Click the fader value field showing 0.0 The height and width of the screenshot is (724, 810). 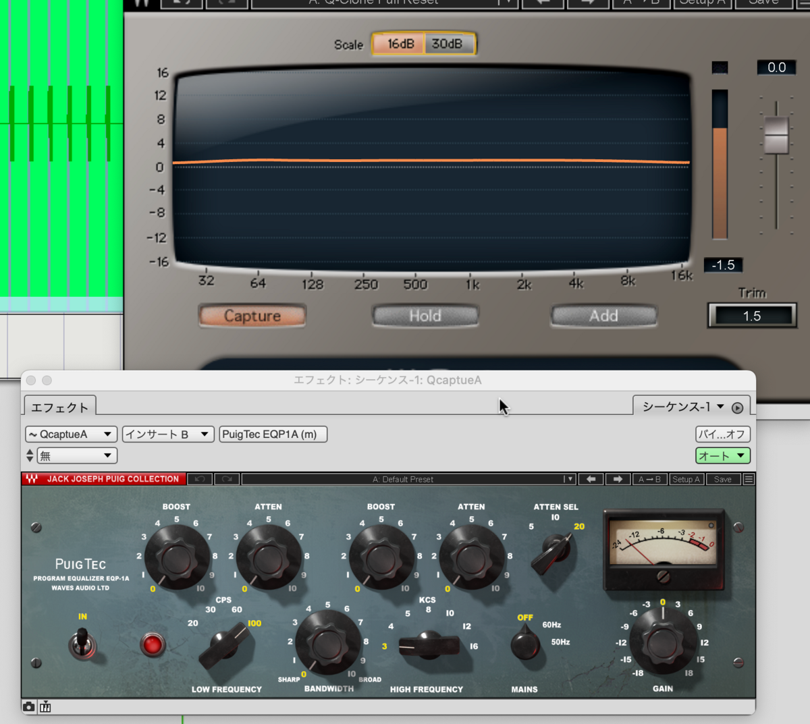[776, 67]
